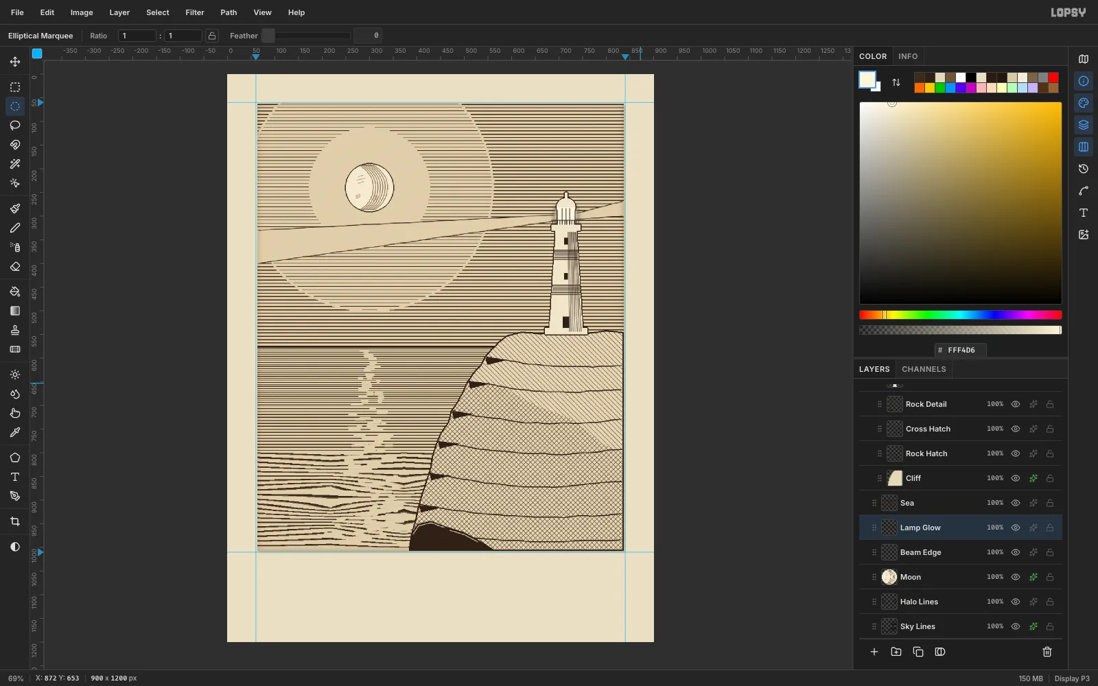Image resolution: width=1098 pixels, height=686 pixels.
Task: Select the Rectangular Marquee tool
Action: (x=15, y=87)
